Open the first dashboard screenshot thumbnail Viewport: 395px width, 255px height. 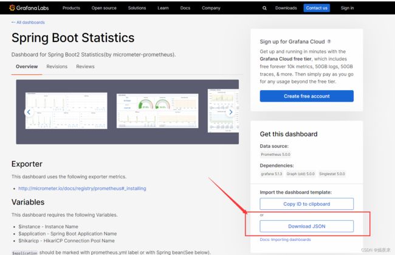(66, 111)
